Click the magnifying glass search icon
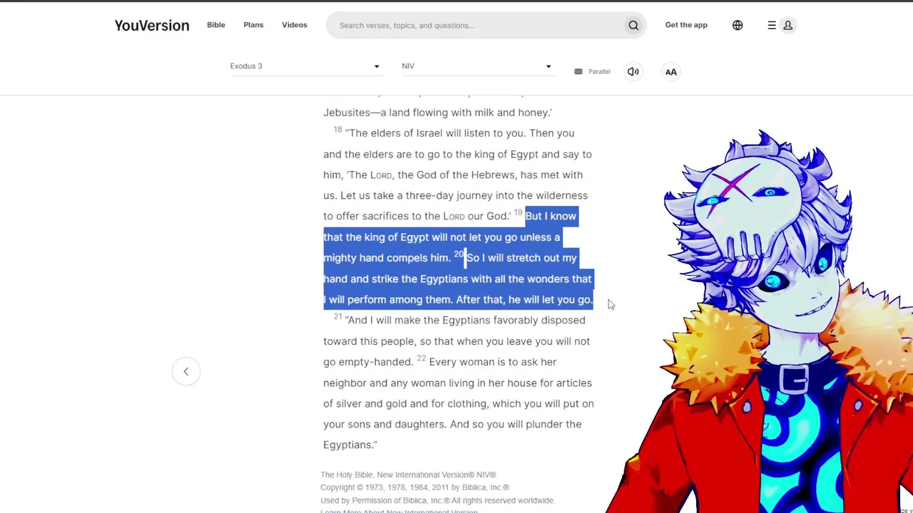This screenshot has height=513, width=913. click(x=633, y=26)
